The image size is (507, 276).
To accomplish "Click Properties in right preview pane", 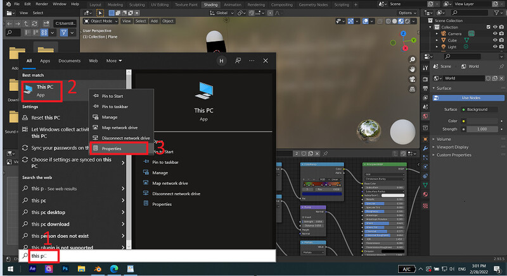I will 162,204.
